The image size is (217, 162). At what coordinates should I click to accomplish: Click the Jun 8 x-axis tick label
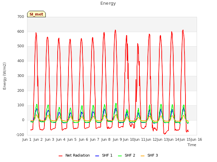106,139
